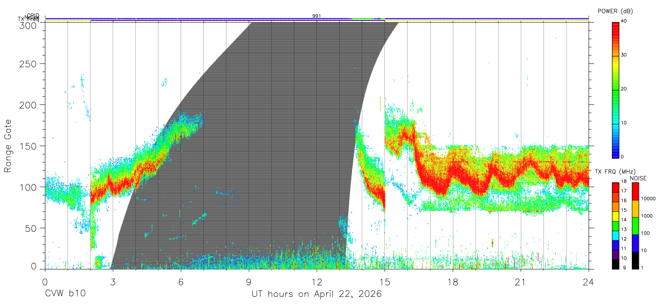Select the blue bottom of the power colorbar
The height and width of the screenshot is (305, 662).
(x=615, y=148)
